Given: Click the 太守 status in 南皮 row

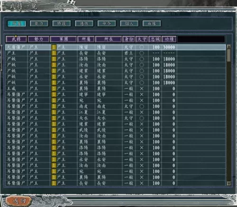Looking at the screenshot, I should click(128, 107).
